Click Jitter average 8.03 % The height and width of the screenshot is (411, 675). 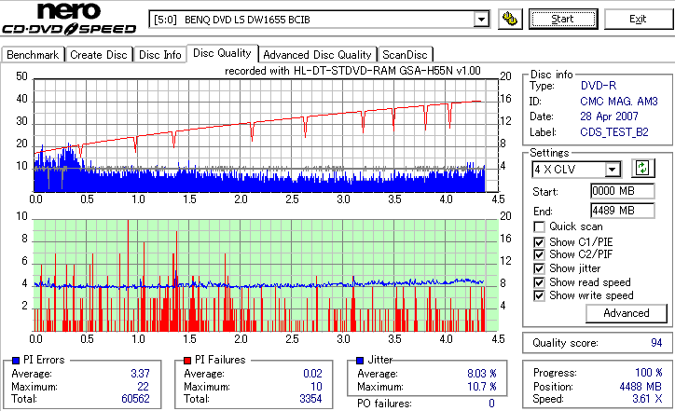coord(482,374)
